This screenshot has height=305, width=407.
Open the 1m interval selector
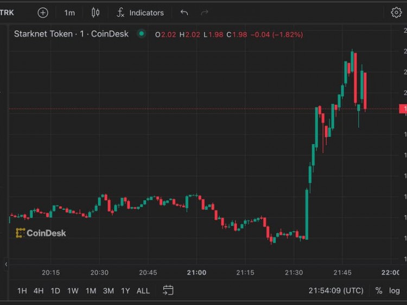pyautogui.click(x=69, y=12)
